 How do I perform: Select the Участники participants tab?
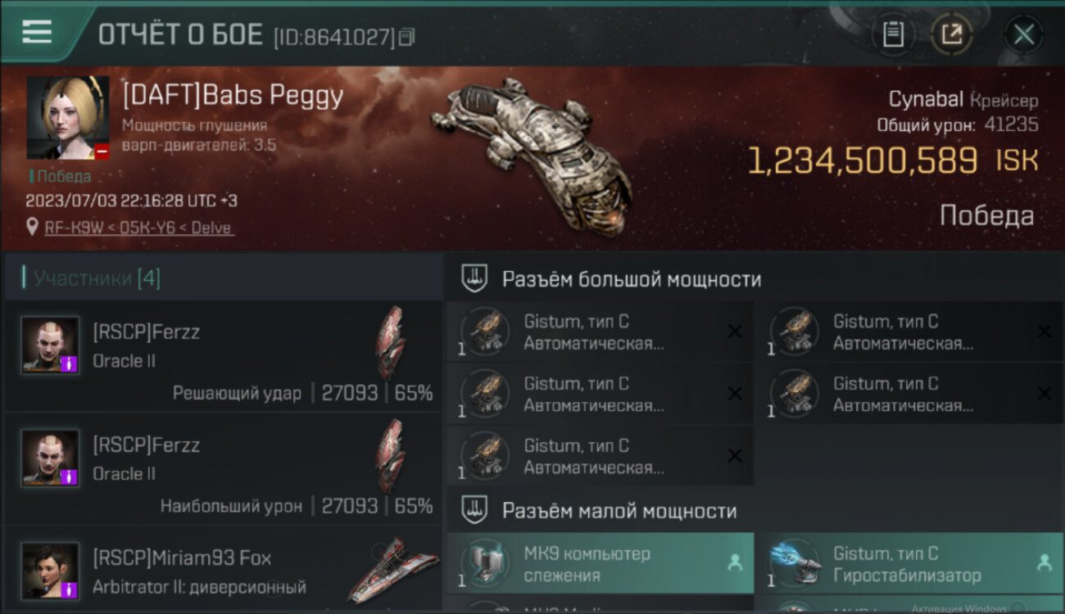(97, 278)
